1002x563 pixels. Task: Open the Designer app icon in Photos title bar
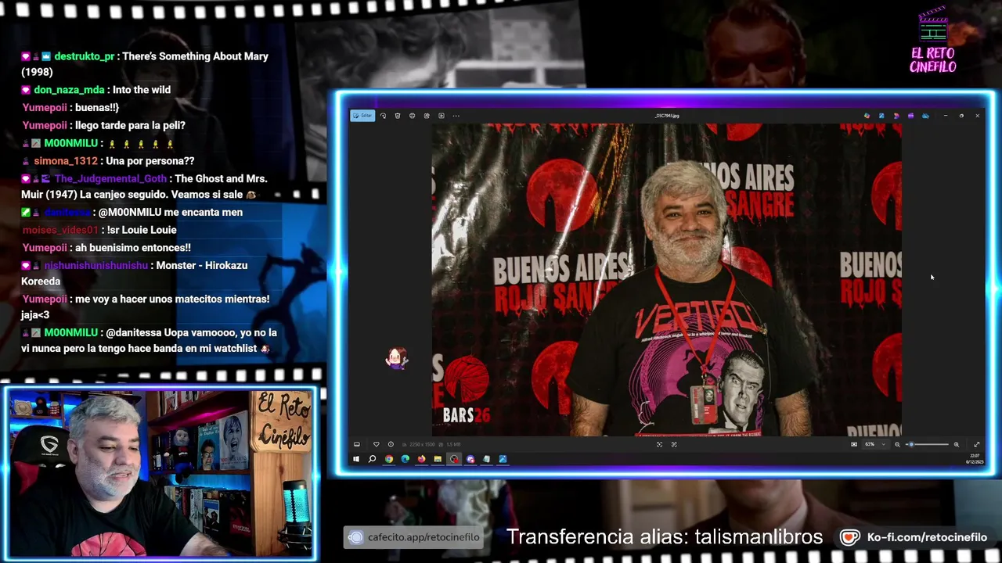tap(867, 116)
